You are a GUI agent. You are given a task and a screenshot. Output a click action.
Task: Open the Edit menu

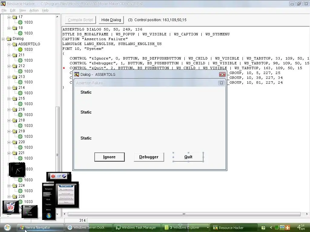13,10
